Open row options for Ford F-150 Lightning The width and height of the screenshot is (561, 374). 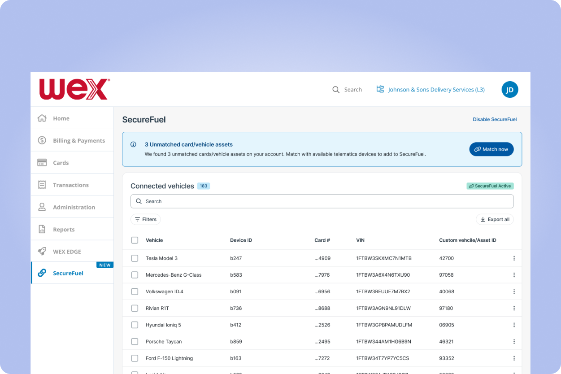[x=514, y=358]
